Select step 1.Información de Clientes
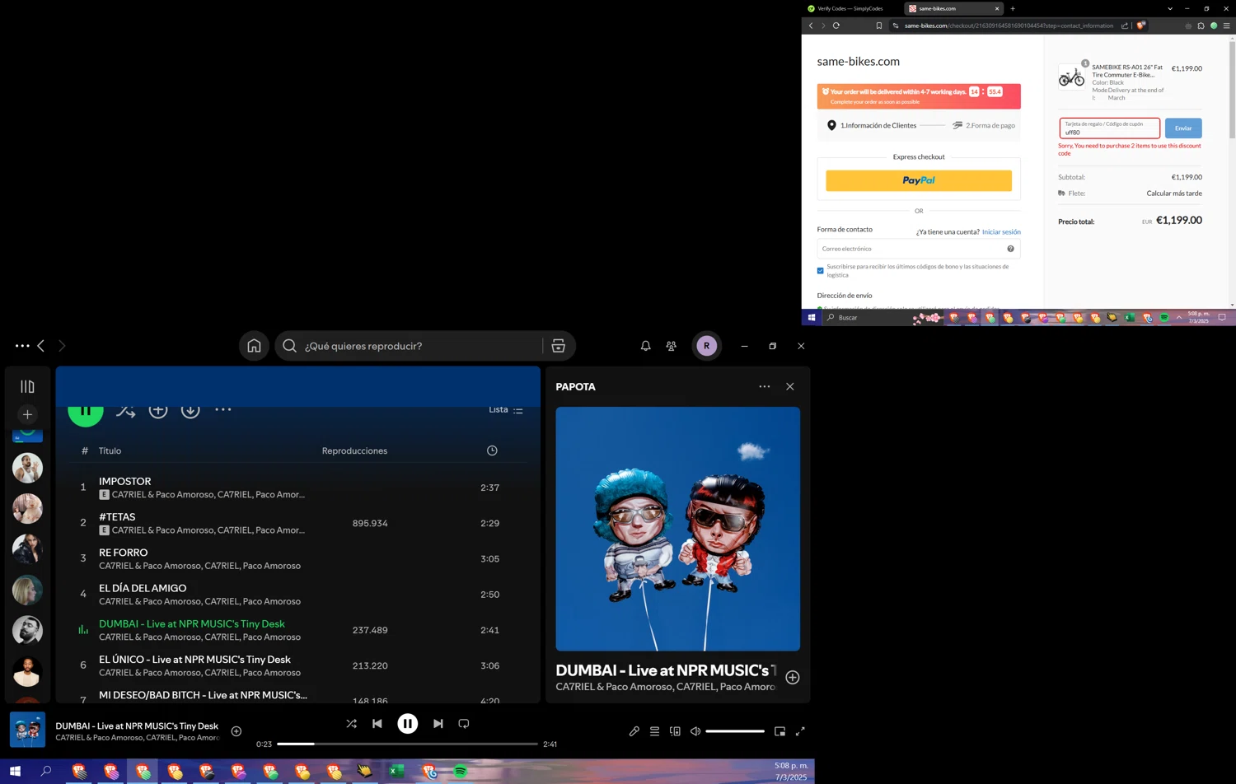Viewport: 1236px width, 784px height. point(872,125)
